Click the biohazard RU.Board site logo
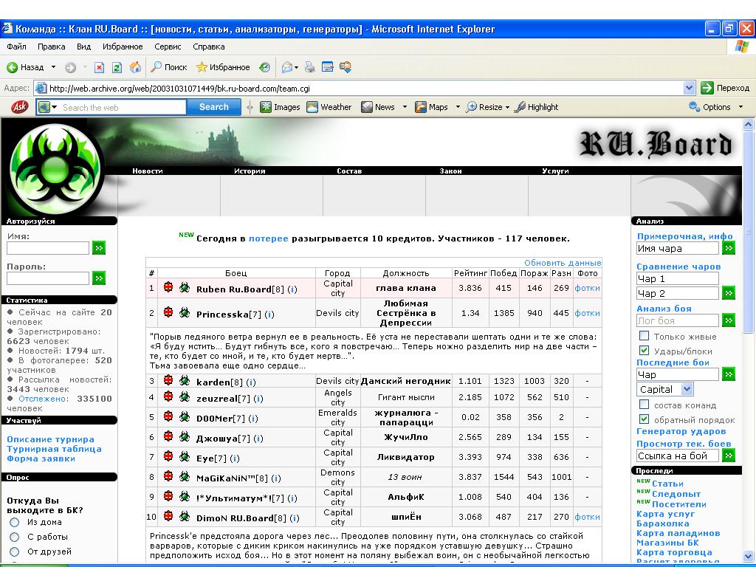The width and height of the screenshot is (756, 567). coord(55,169)
